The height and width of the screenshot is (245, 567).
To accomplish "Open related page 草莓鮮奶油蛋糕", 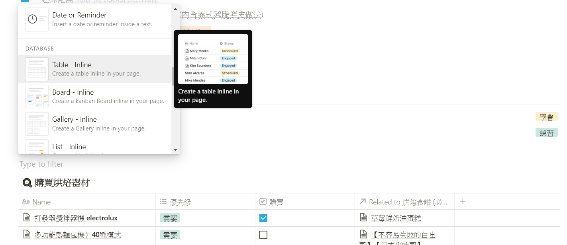I will point(396,218).
